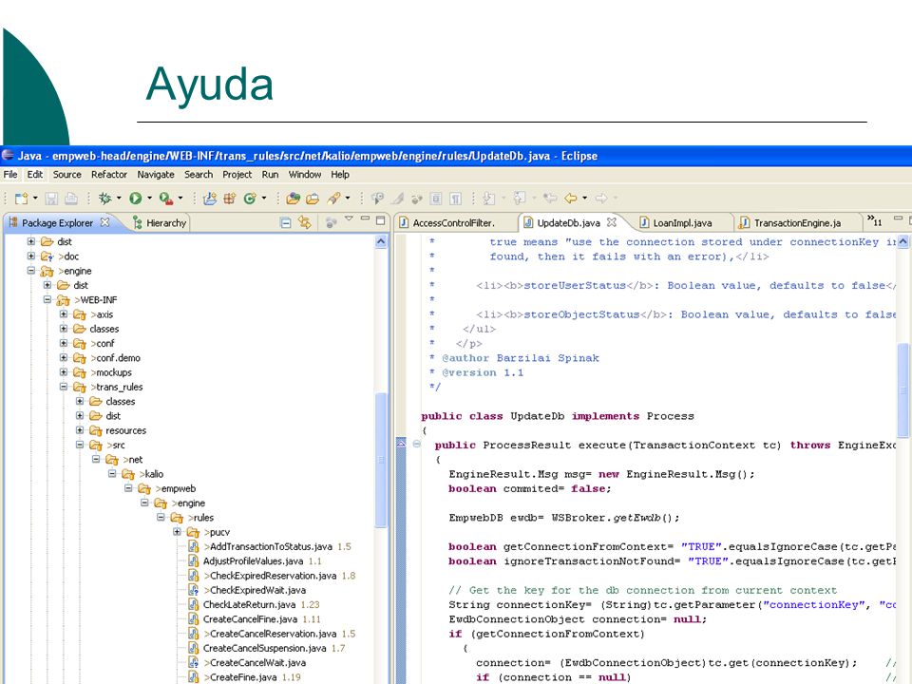Select AddTransactionToStatus.java in the tree
This screenshot has height=684, width=912.
(x=271, y=547)
